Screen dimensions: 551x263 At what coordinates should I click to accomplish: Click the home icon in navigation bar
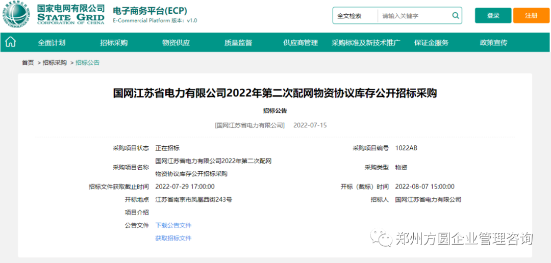click(x=11, y=42)
